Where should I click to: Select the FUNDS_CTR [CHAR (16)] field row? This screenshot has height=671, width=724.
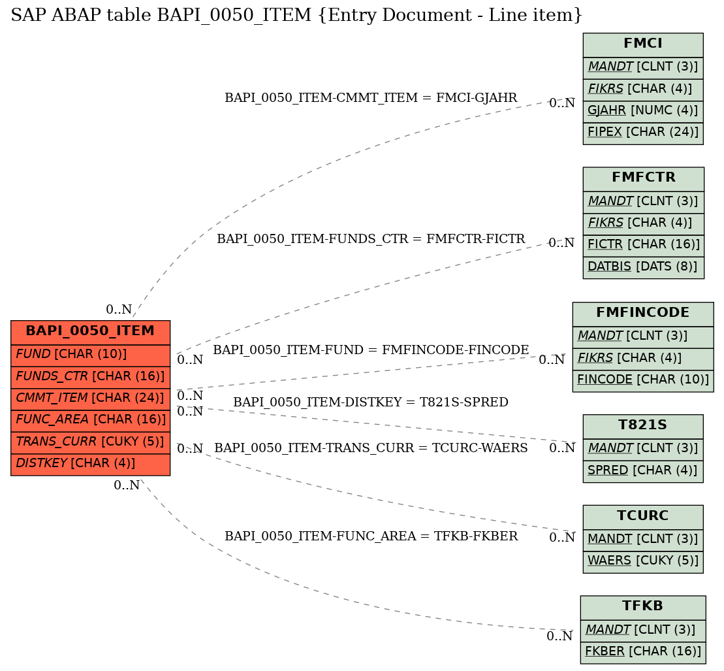pos(91,376)
